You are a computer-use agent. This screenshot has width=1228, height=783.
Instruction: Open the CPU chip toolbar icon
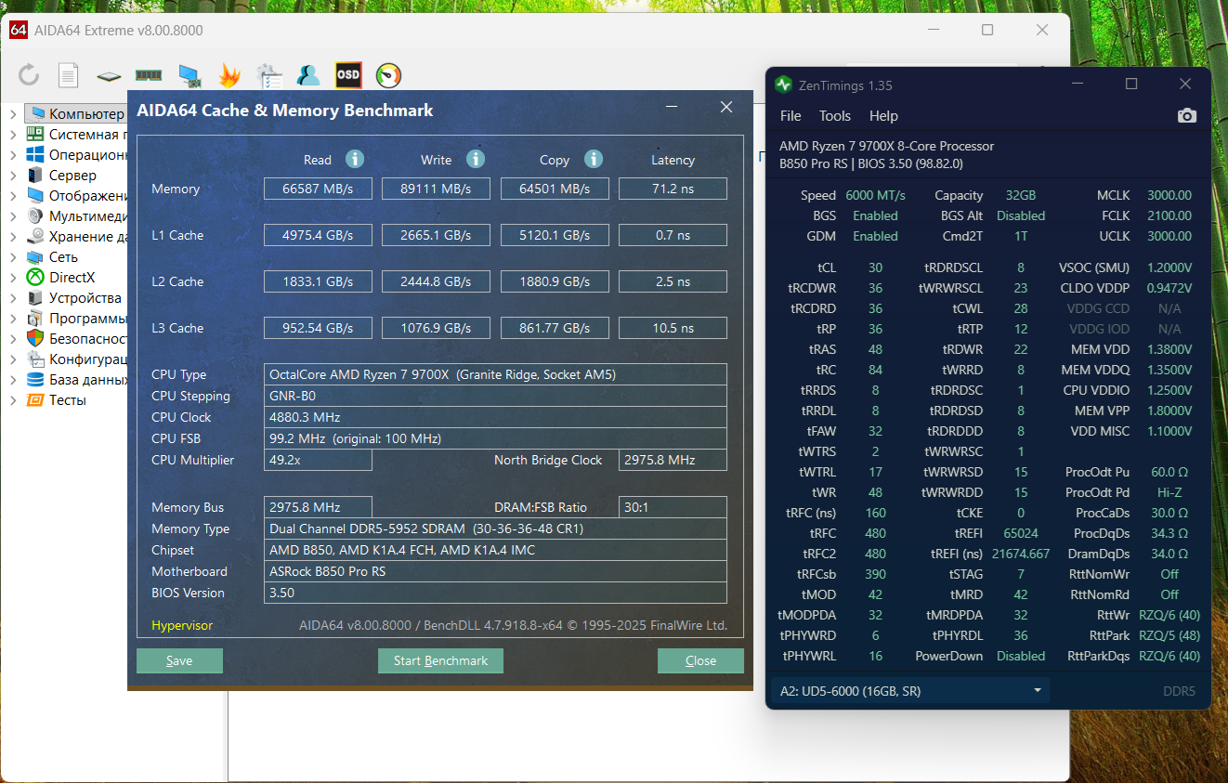pos(109,75)
